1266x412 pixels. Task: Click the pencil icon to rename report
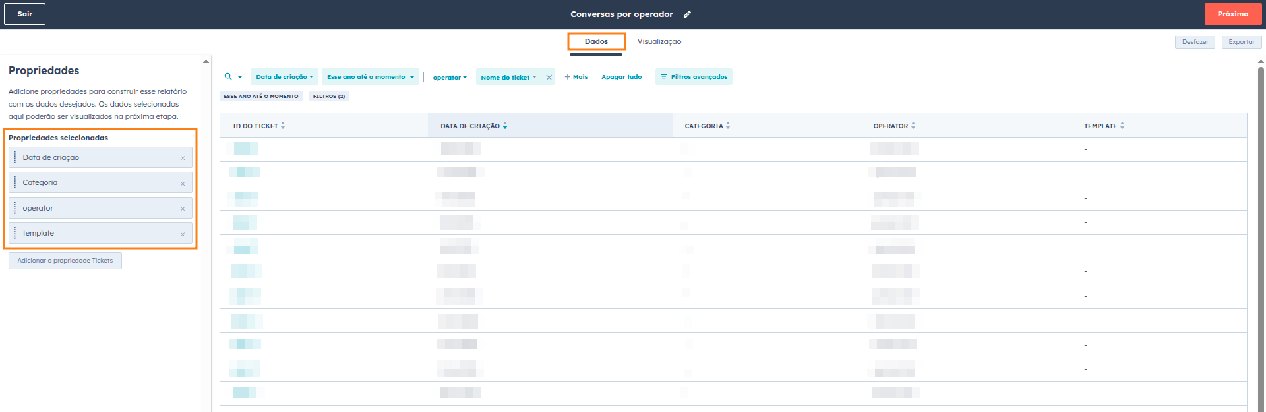pos(687,14)
